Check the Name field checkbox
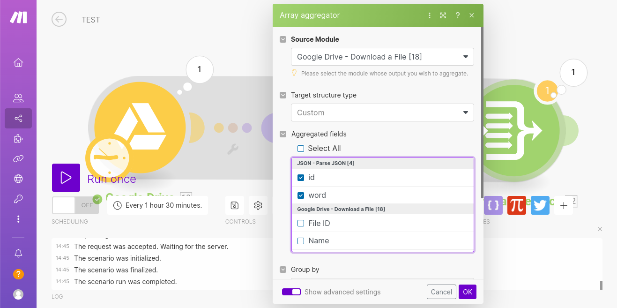617x308 pixels. pyautogui.click(x=301, y=240)
